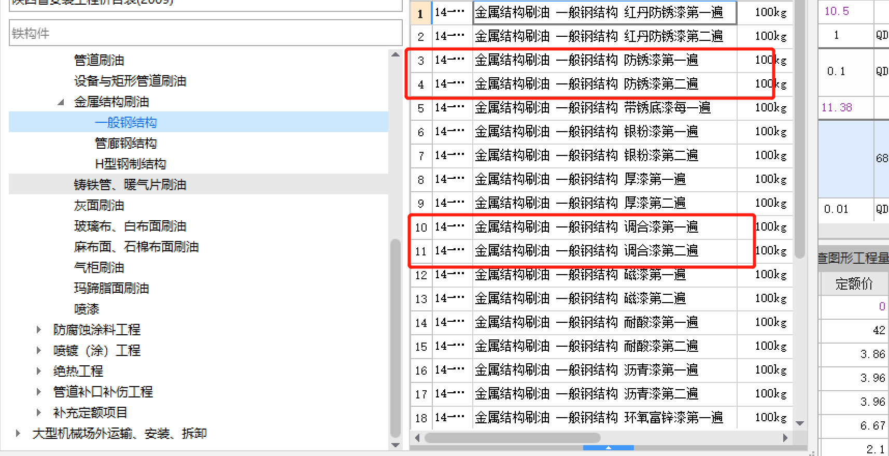Expand the 防腐蚀涂料工程 node arrow
The width and height of the screenshot is (889, 456).
(38, 330)
